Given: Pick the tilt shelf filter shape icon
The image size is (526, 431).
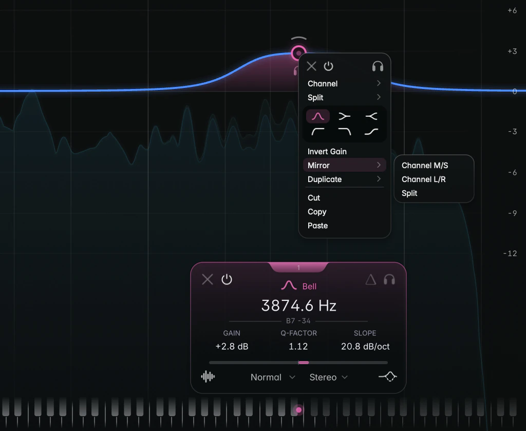Looking at the screenshot, I should (371, 132).
